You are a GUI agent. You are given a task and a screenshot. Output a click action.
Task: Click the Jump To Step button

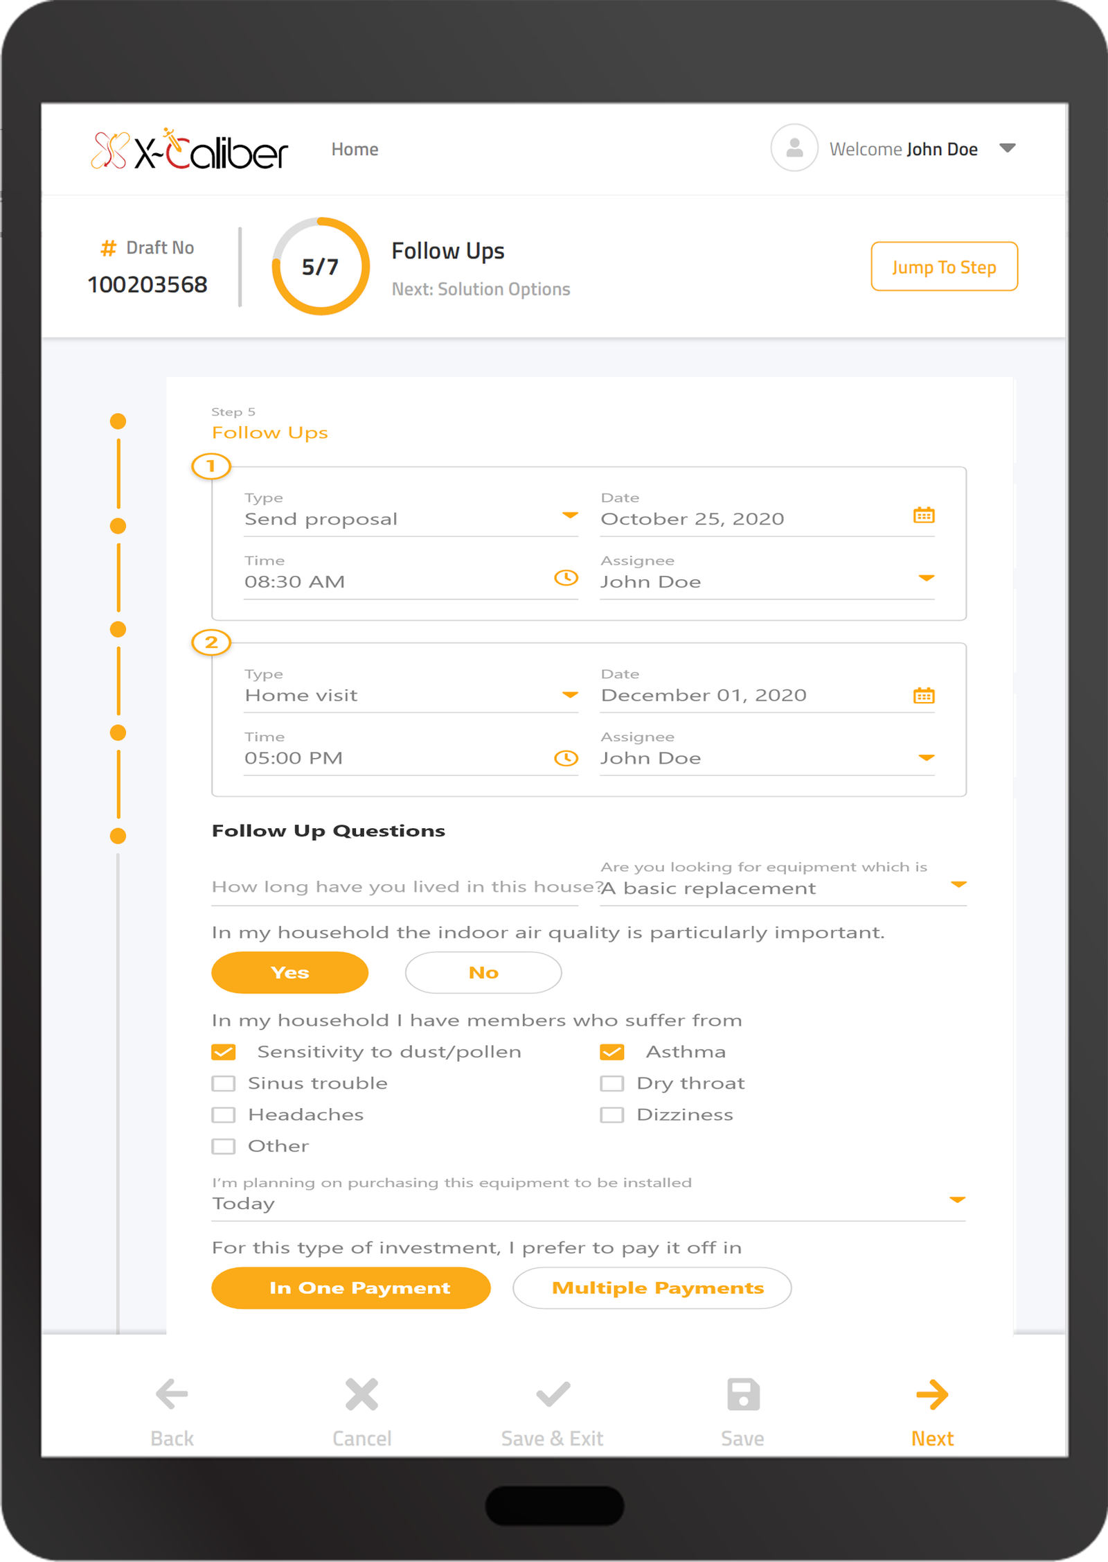tap(944, 267)
